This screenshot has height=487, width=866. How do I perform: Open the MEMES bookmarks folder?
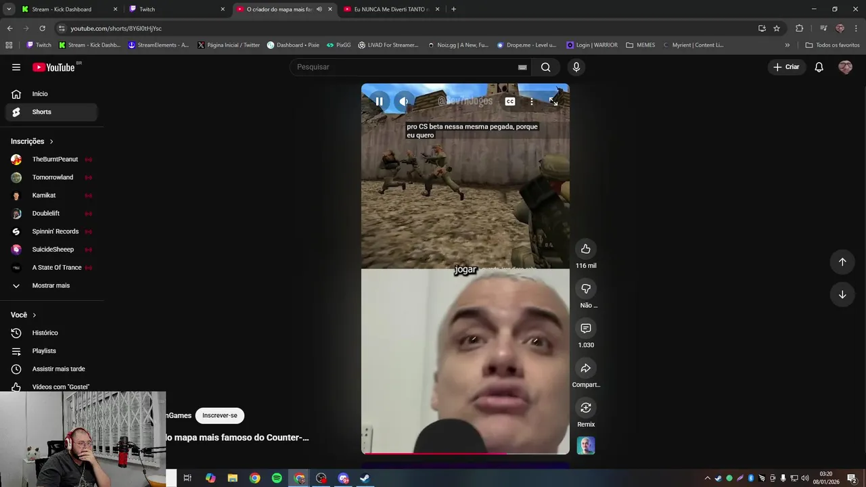pos(640,45)
